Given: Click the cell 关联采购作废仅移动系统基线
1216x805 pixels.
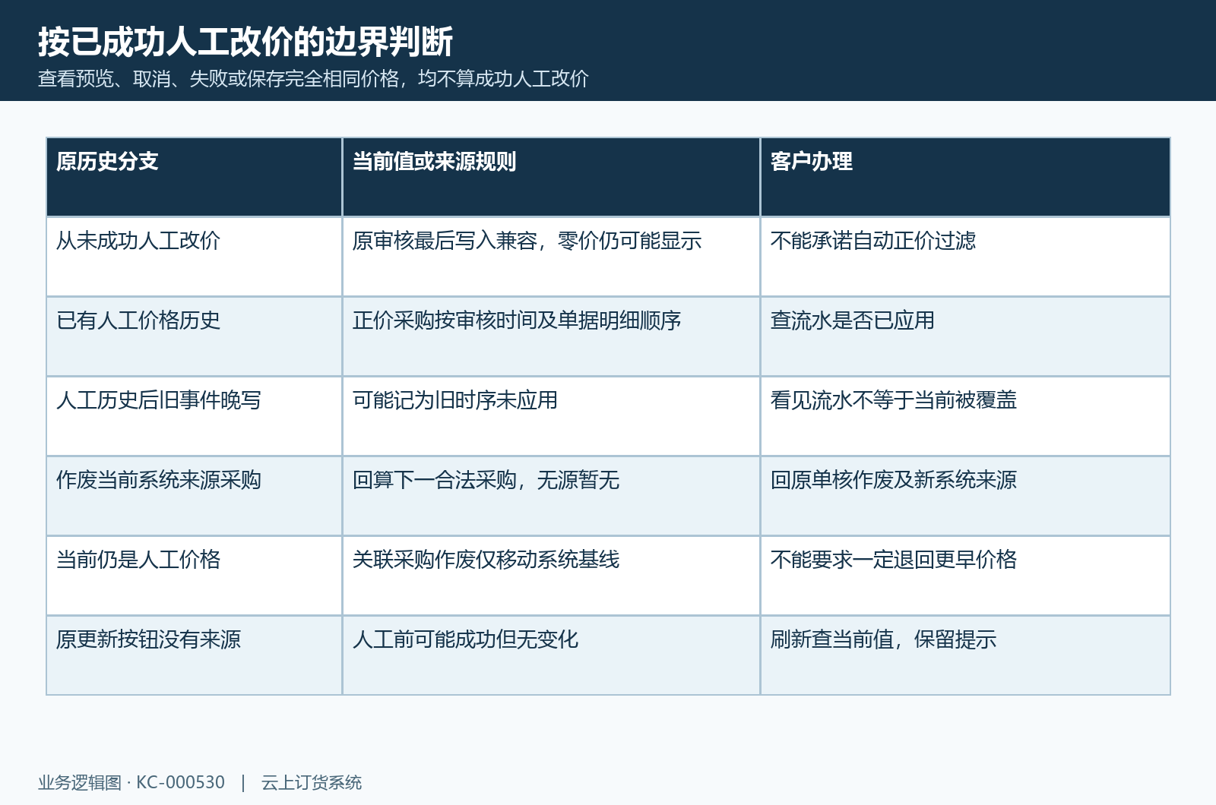Looking at the screenshot, I should (551, 576).
